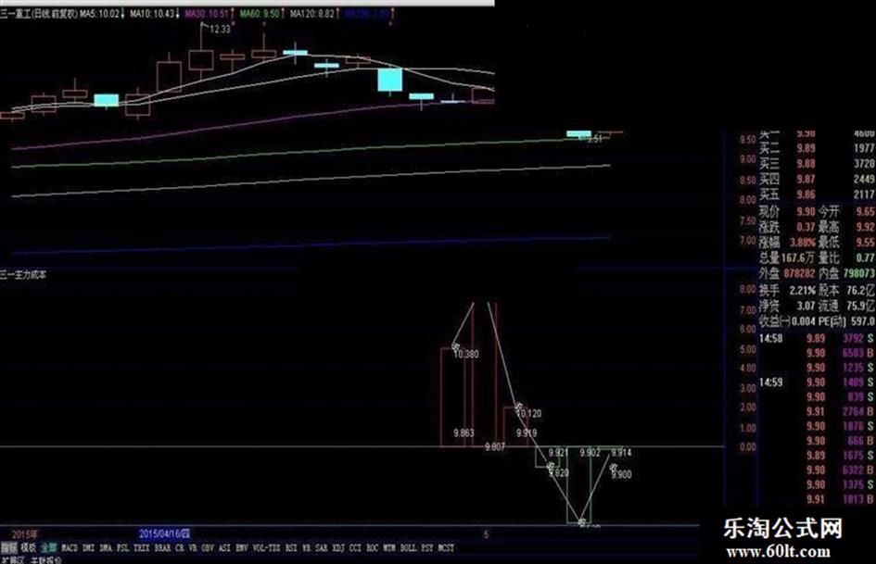The height and width of the screenshot is (564, 876).
Task: Click the 14:58 tick trade row
Action: pyautogui.click(x=817, y=338)
